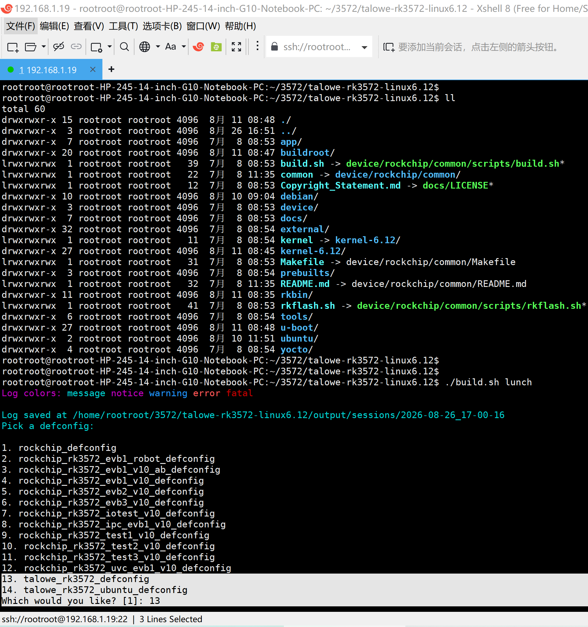Click status bar ssh://rootroot@192.168.1.19:22

65,619
